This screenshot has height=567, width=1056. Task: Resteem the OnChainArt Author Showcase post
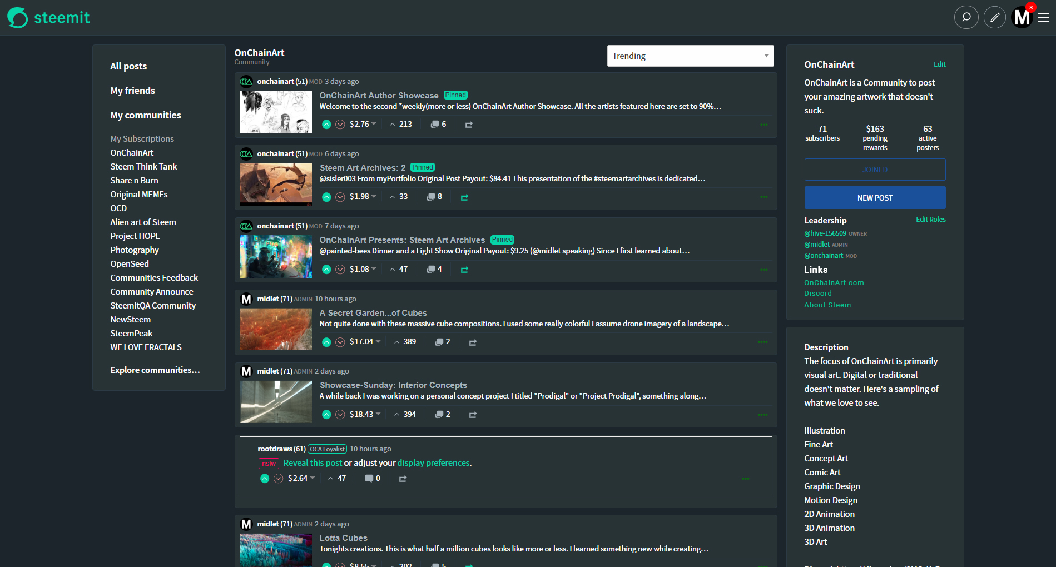pos(469,125)
